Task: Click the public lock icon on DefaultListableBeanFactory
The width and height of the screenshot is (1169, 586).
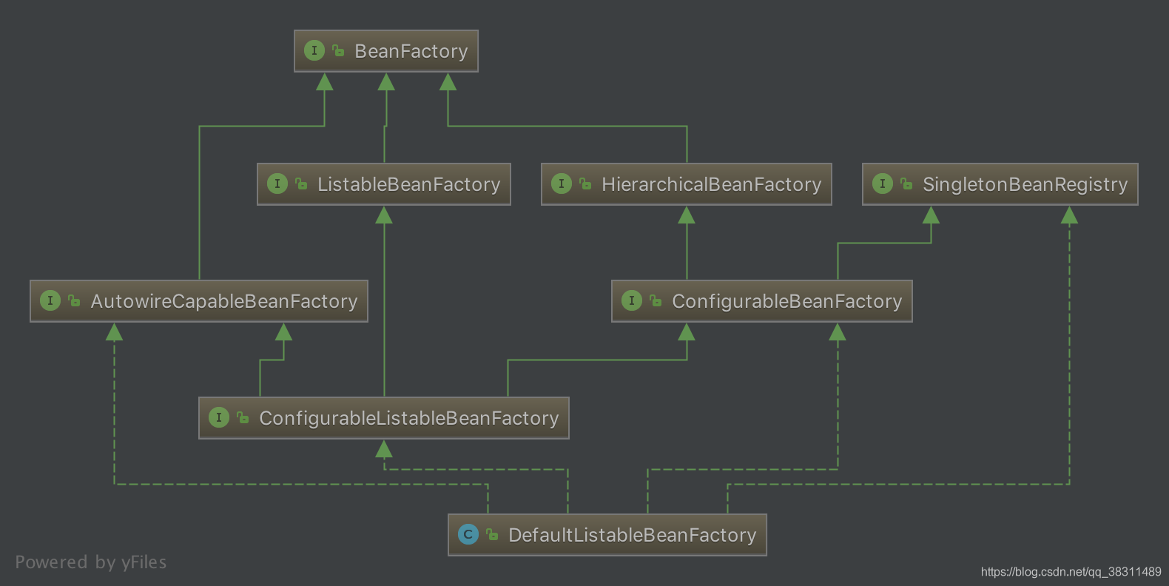Action: (x=492, y=534)
